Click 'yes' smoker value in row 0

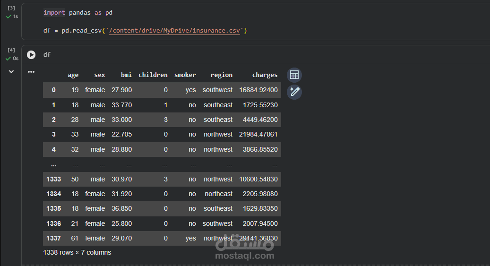pos(190,90)
